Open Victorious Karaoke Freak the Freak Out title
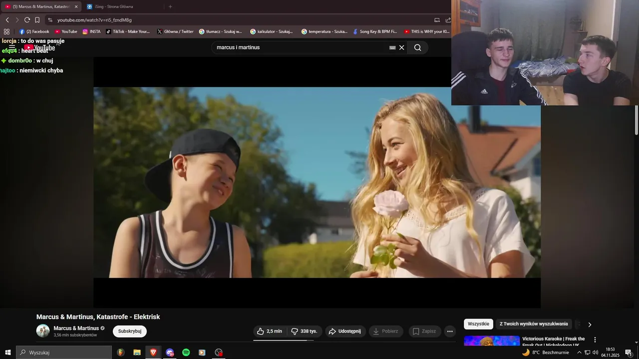Screen dimensions: 639x359 point(554,342)
